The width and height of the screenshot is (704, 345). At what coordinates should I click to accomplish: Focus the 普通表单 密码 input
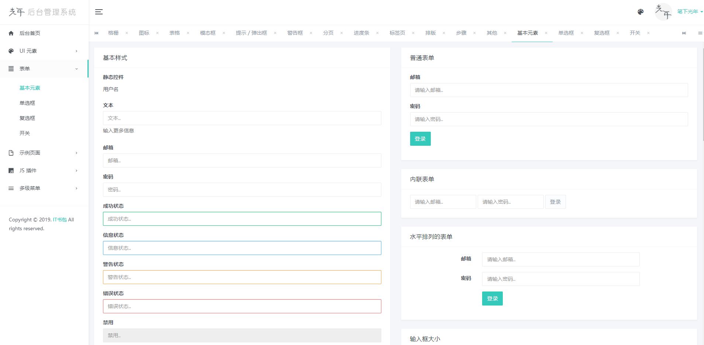[x=549, y=119]
